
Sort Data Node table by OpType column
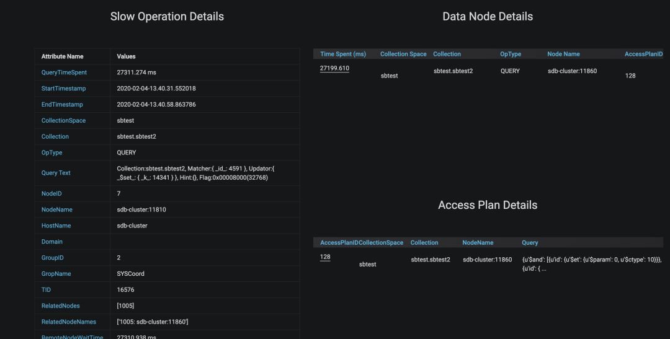tap(511, 54)
